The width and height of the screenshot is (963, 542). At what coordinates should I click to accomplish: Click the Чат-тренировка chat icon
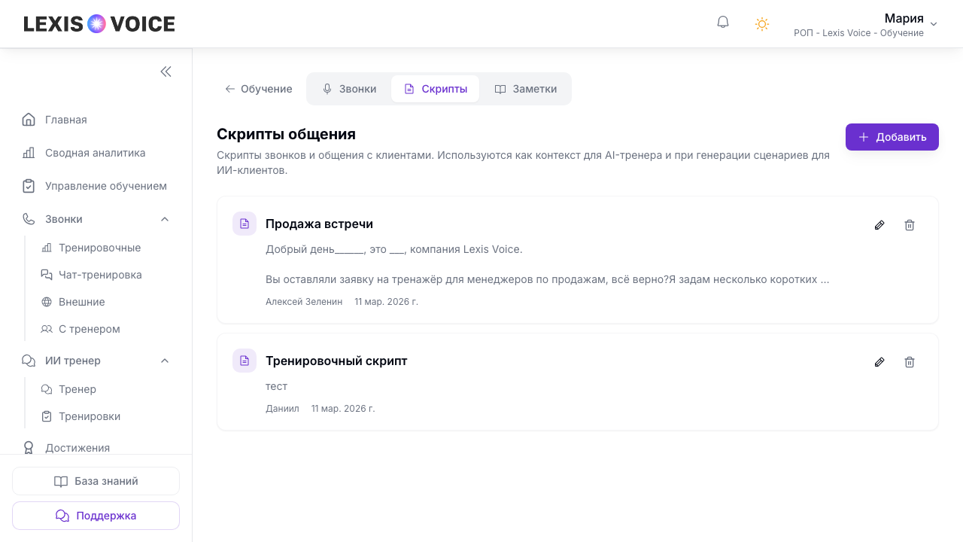(x=47, y=275)
